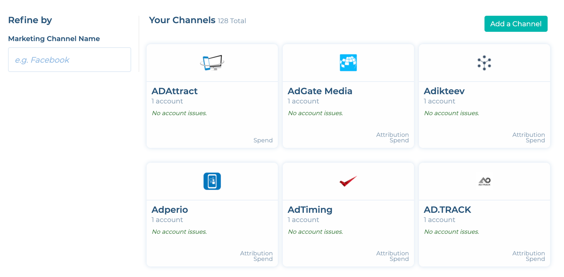Click "No account issues." on AdGate Media card
This screenshot has height=277, width=564.
315,113
